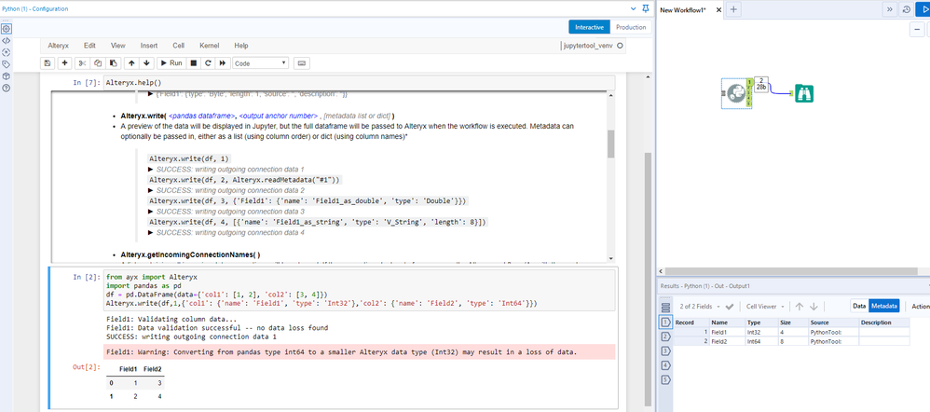Select output anchor 4 in Results
This screenshot has height=412, width=930.
(x=665, y=365)
